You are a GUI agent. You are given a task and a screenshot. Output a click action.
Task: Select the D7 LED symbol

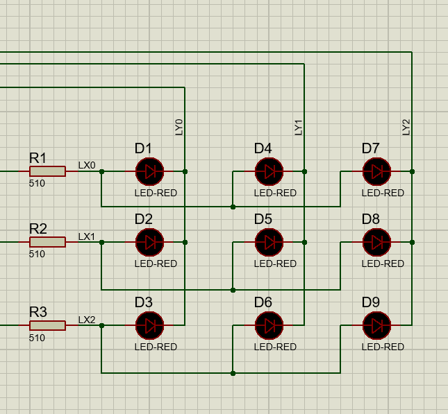click(x=376, y=171)
